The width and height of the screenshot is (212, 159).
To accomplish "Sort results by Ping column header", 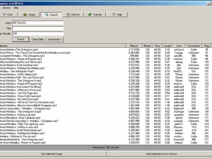I will (x=206, y=46).
